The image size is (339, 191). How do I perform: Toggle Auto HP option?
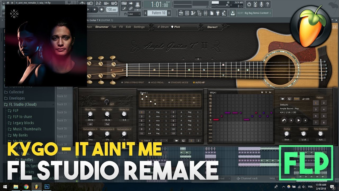coord(199,83)
